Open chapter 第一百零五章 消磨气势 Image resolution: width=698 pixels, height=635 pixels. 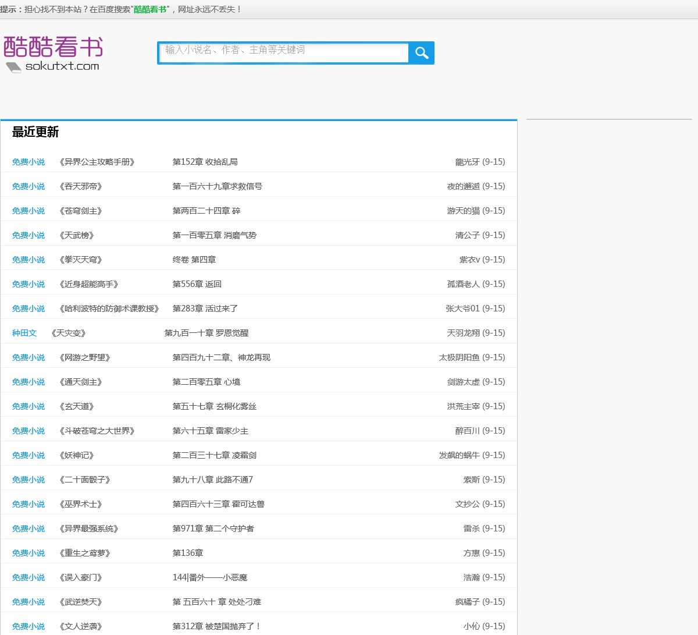215,235
